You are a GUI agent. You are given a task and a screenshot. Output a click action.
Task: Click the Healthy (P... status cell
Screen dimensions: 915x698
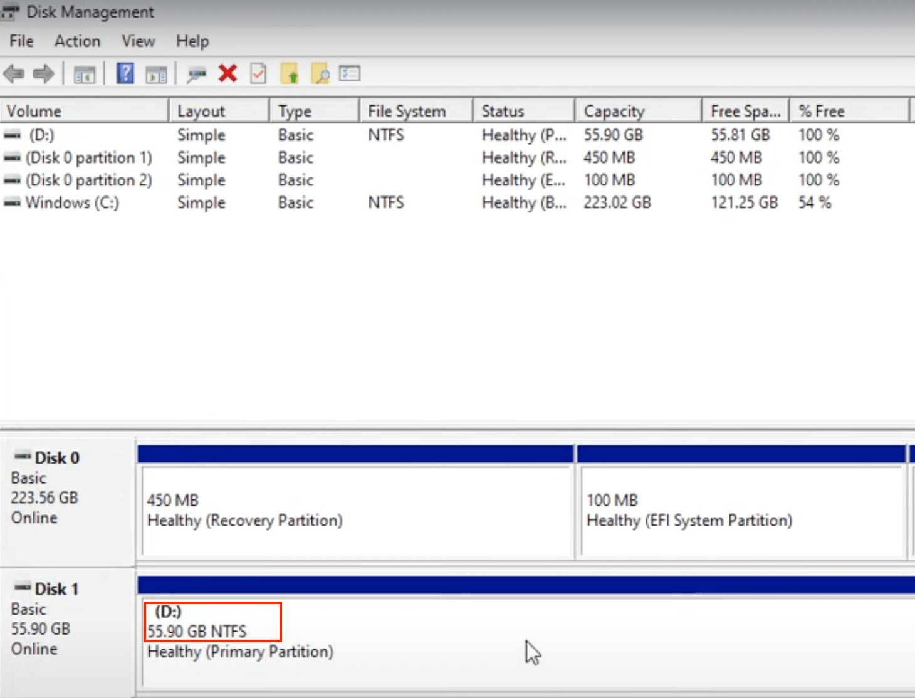524,135
